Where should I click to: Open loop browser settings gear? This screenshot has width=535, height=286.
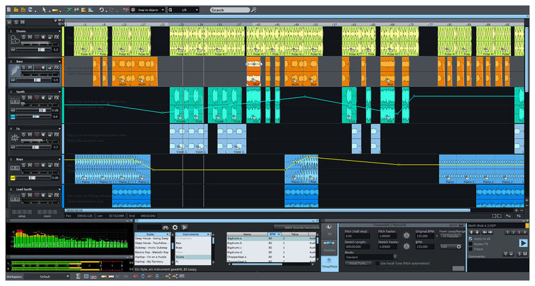[175, 227]
